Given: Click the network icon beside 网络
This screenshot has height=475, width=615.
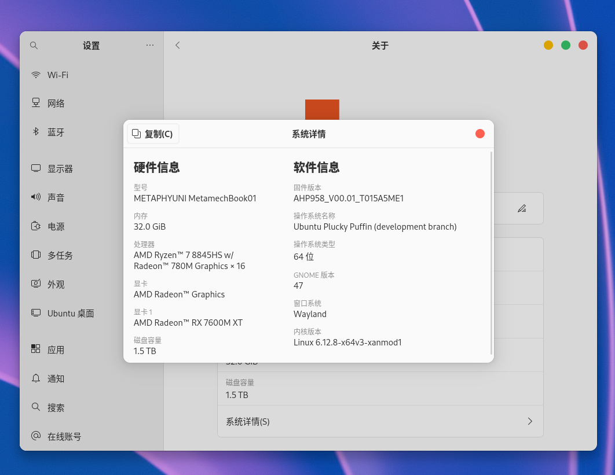Looking at the screenshot, I should [x=36, y=103].
